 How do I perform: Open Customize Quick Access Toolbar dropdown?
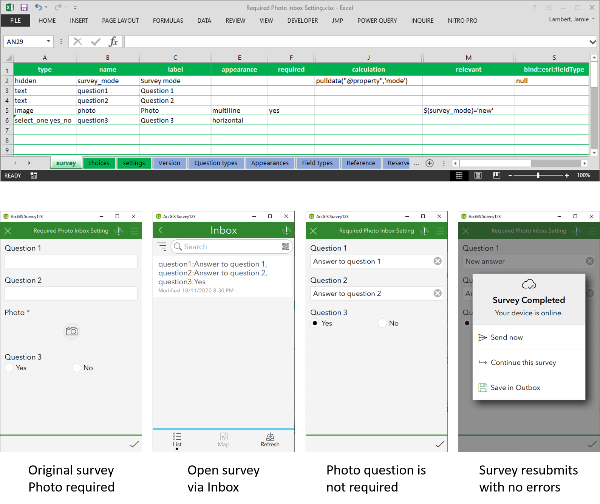pyautogui.click(x=75, y=8)
